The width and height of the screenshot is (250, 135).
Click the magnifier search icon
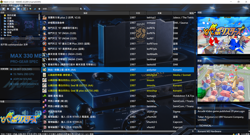click(81, 9)
